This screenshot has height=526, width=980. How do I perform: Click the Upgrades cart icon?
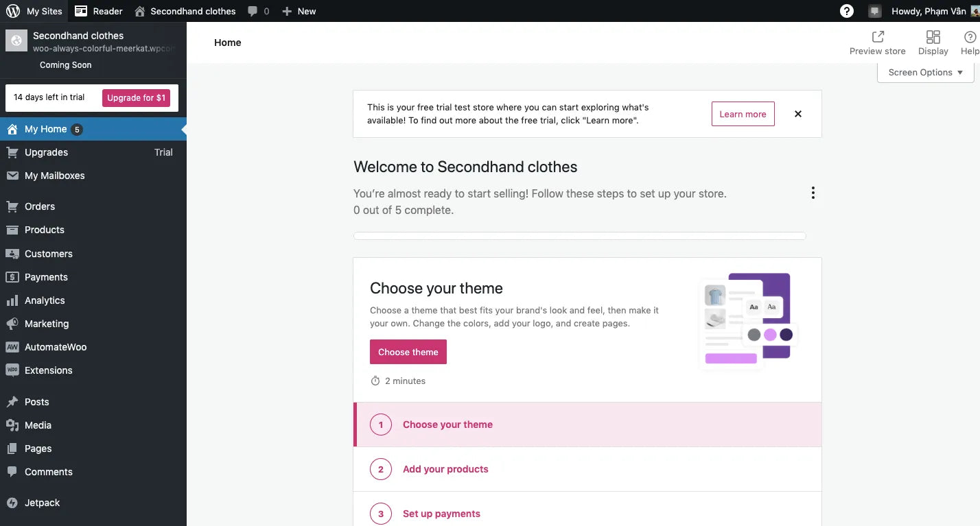pyautogui.click(x=12, y=152)
